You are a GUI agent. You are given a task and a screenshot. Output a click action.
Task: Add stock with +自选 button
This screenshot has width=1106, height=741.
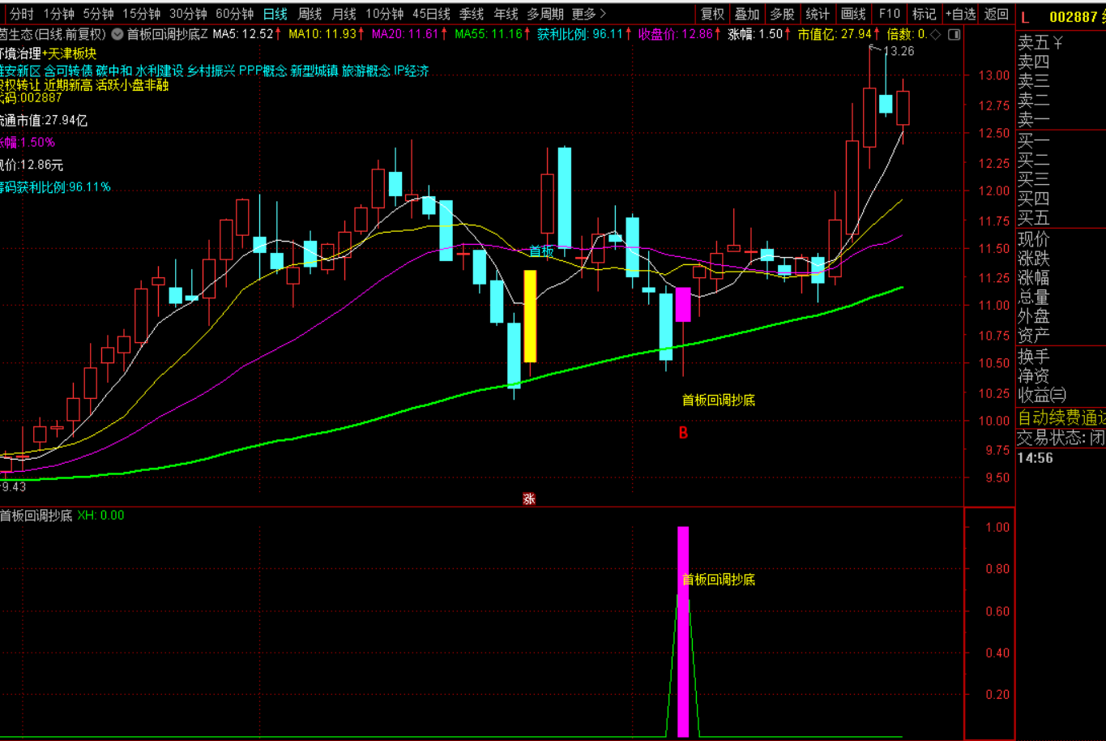961,14
